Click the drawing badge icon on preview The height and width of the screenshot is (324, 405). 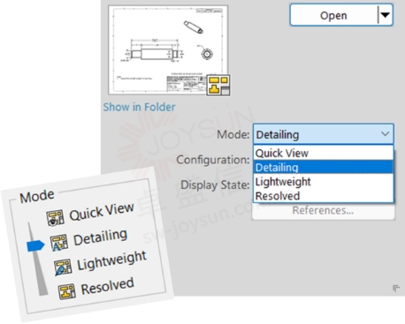point(218,86)
